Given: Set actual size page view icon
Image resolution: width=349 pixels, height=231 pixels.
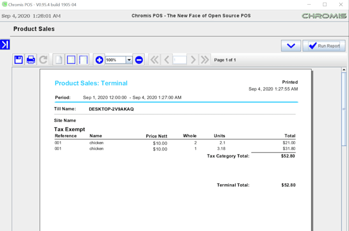Looking at the screenshot, I should click(x=59, y=60).
